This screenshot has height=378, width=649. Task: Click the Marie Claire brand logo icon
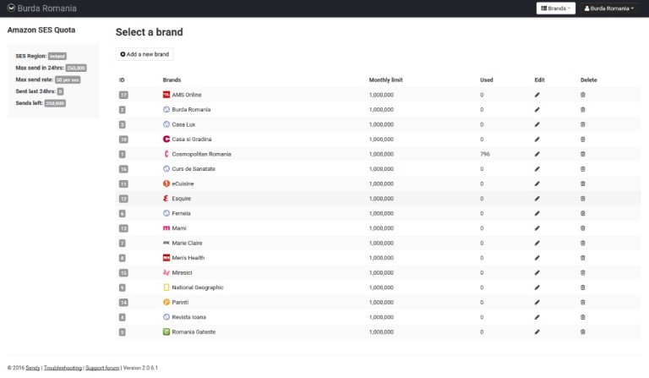(x=166, y=243)
